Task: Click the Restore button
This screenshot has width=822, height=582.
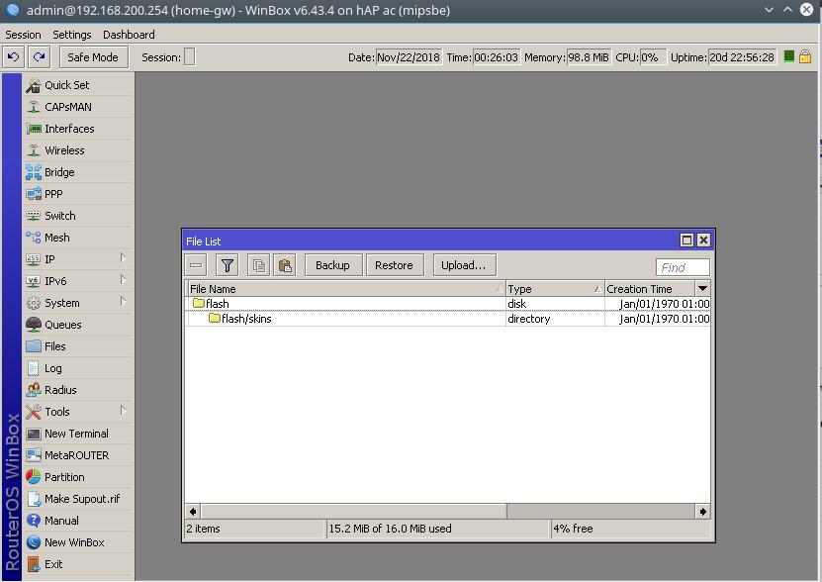Action: pyautogui.click(x=394, y=265)
